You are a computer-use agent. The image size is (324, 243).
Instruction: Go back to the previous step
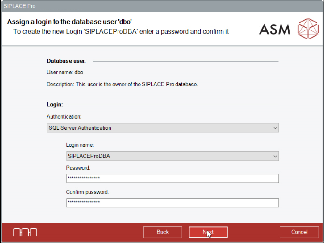pyautogui.click(x=162, y=232)
